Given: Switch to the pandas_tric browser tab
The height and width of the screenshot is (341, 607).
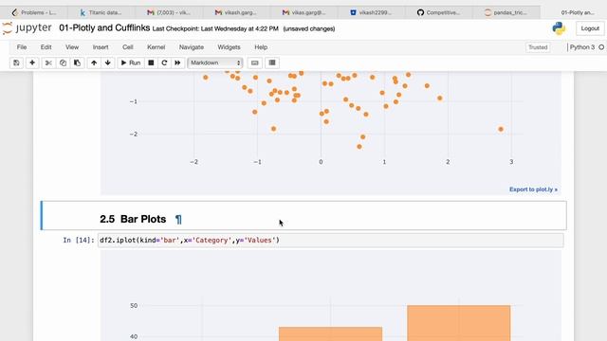Looking at the screenshot, I should [x=506, y=12].
